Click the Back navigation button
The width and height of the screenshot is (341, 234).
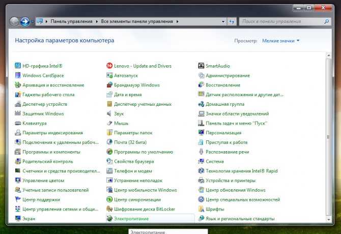14,22
